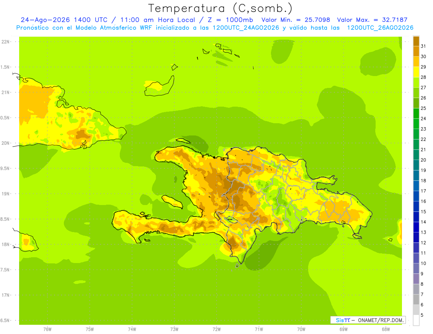Click the '20N' latitude axis label
This screenshot has width=433, height=334.
6,143
